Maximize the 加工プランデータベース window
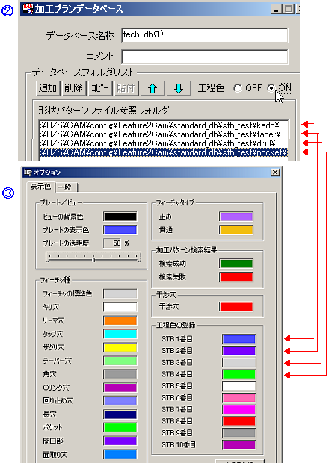The width and height of the screenshot is (332, 463). (x=288, y=9)
